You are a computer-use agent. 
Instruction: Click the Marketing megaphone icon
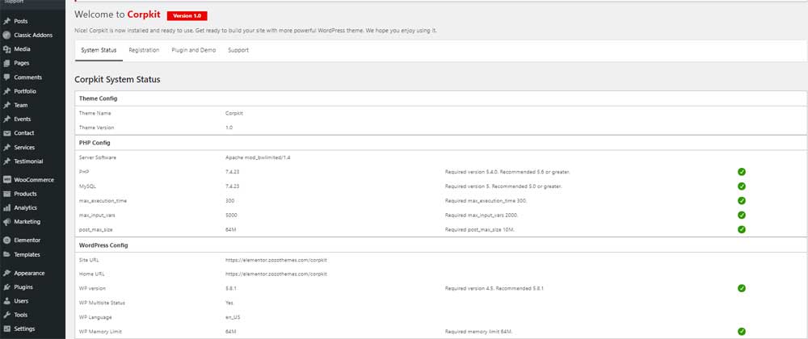(x=7, y=222)
